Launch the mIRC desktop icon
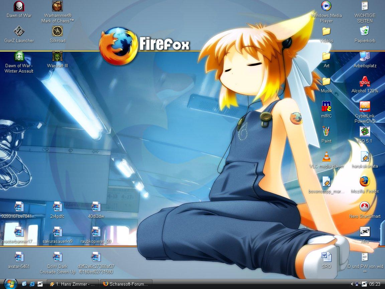 326,107
